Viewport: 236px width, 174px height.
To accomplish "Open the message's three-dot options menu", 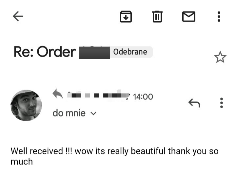I will (x=222, y=103).
